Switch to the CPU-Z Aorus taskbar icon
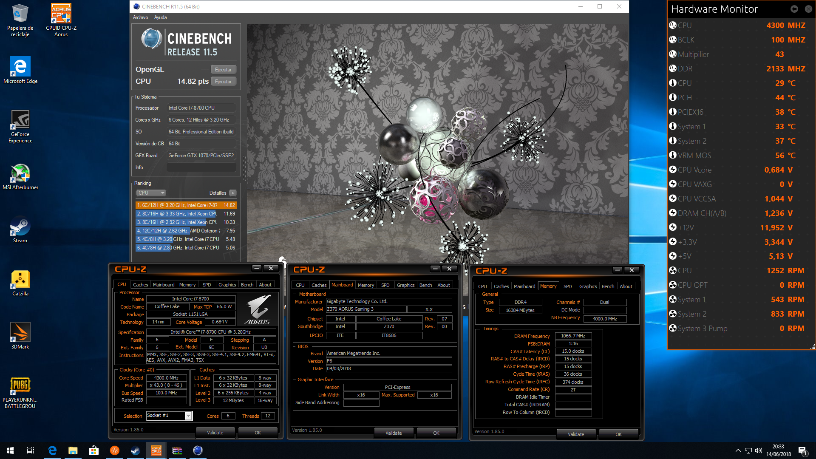The image size is (816, 459). click(156, 450)
